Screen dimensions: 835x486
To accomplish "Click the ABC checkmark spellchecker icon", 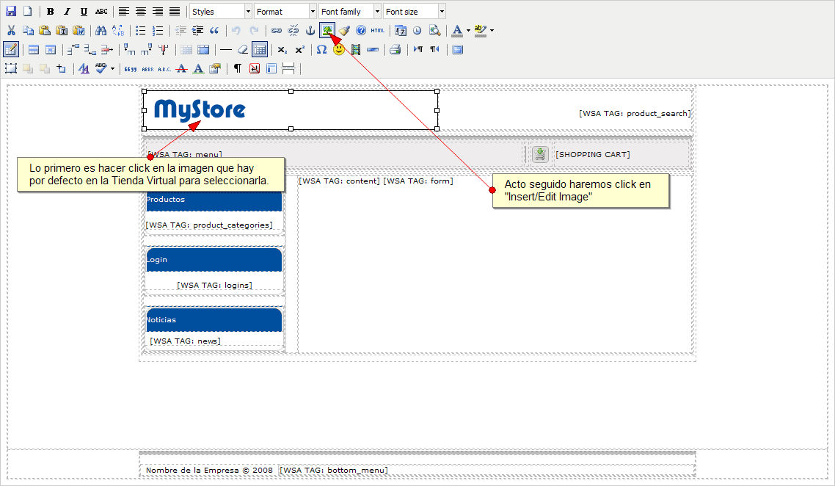I will click(101, 68).
